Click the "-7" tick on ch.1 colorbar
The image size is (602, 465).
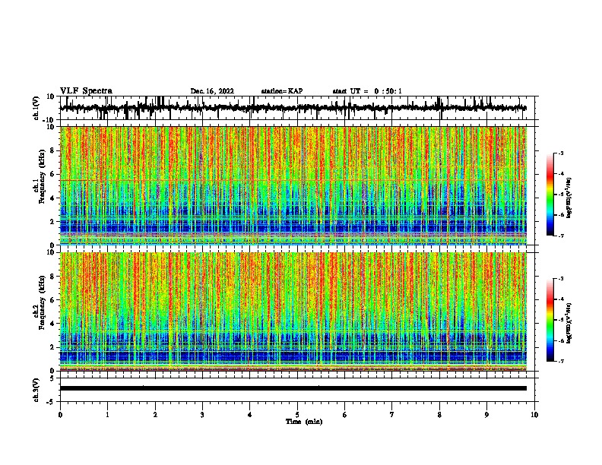tap(560, 236)
